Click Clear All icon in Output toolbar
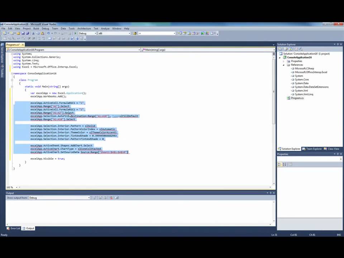The image size is (344, 258). tap(111, 198)
